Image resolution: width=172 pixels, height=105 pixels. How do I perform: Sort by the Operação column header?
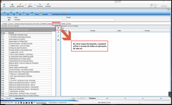pyautogui.click(x=30, y=33)
